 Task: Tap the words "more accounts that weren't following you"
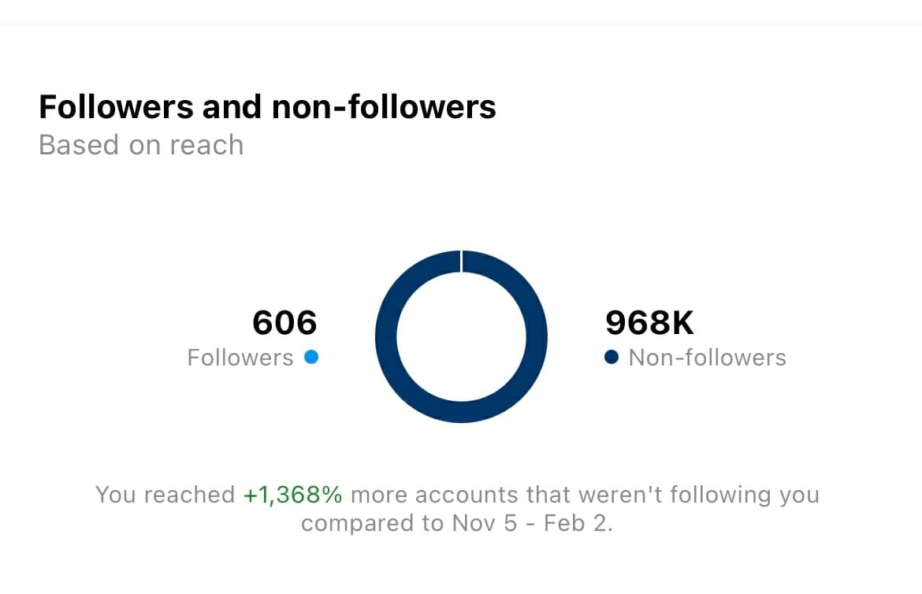(585, 495)
